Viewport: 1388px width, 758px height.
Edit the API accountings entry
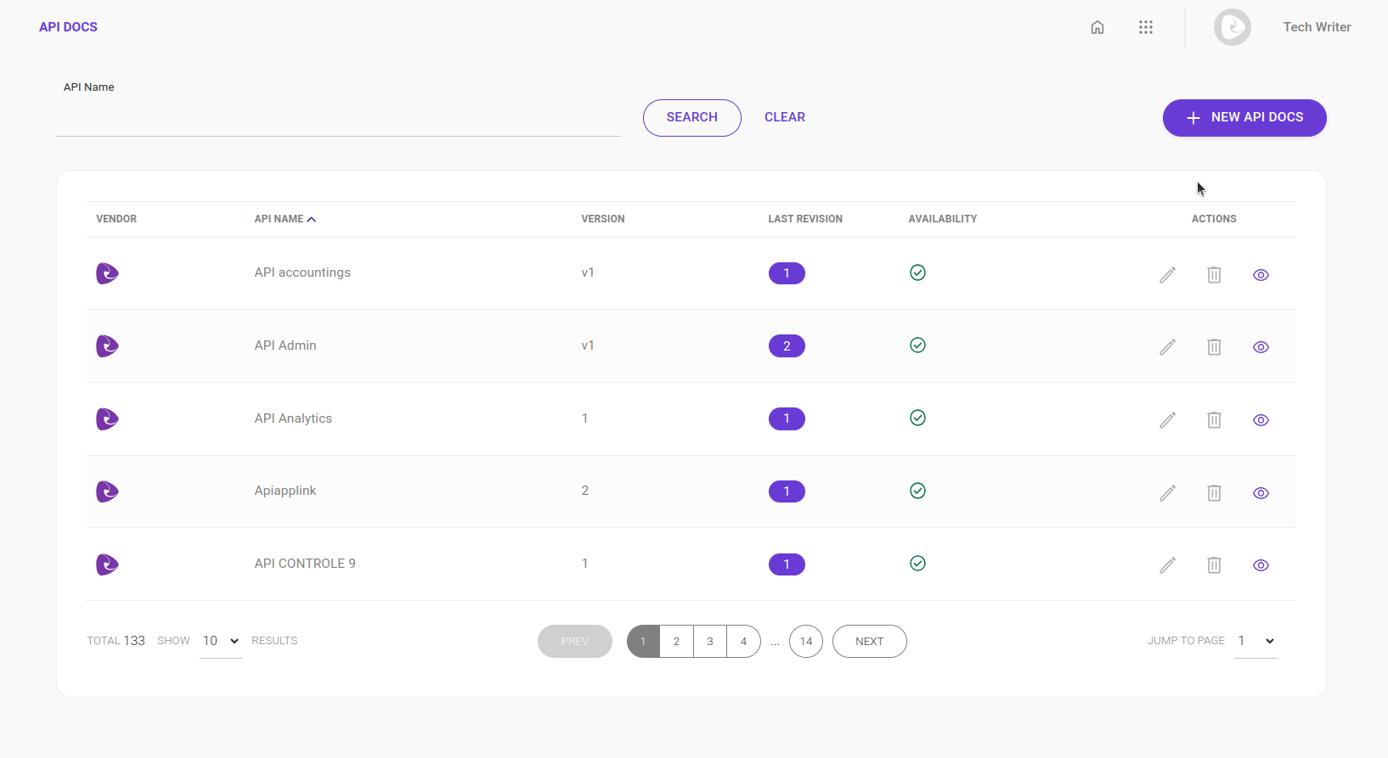point(1167,274)
